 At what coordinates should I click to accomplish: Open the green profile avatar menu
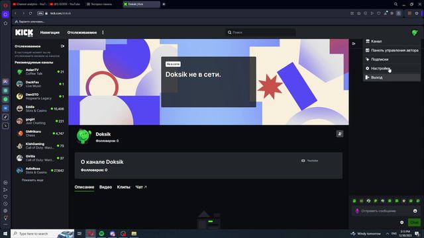414,32
